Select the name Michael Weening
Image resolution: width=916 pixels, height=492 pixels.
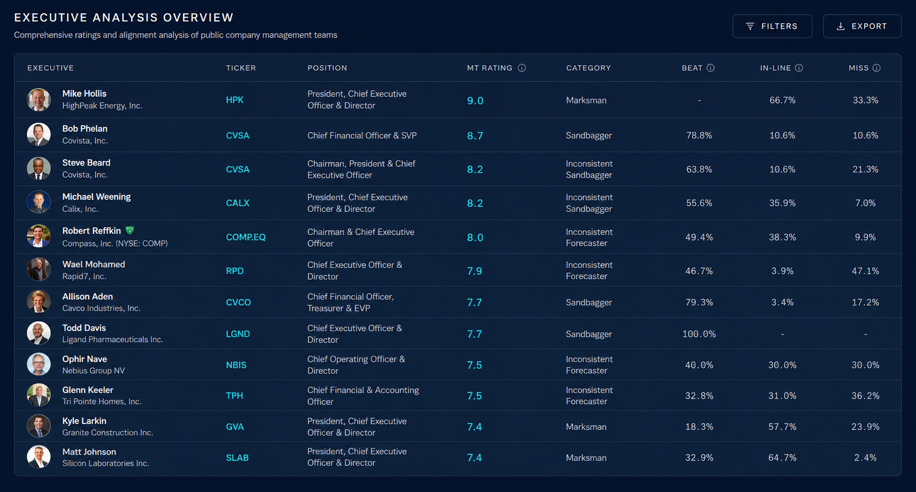[96, 197]
